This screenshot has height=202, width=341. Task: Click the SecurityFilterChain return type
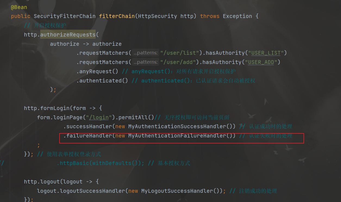pos(64,16)
